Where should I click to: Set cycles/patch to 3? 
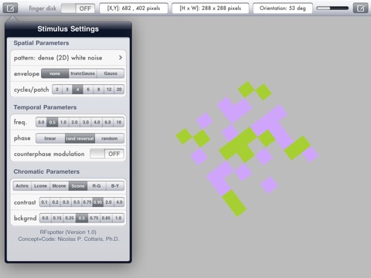[x=67, y=90]
